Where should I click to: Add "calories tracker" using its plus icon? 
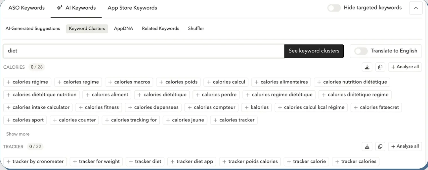click(216, 120)
